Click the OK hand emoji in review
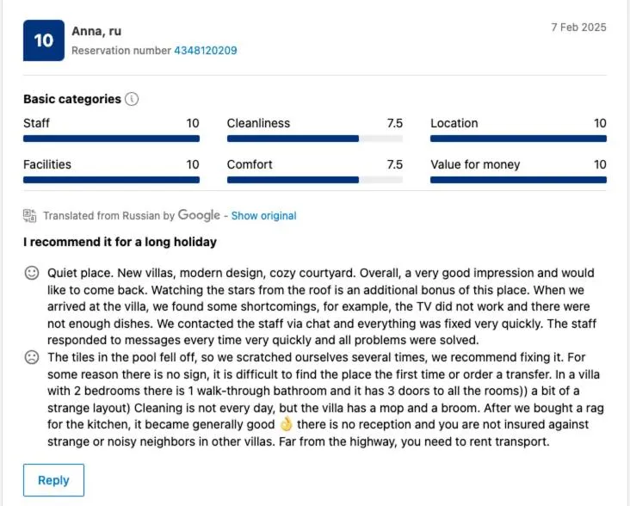 tap(287, 425)
